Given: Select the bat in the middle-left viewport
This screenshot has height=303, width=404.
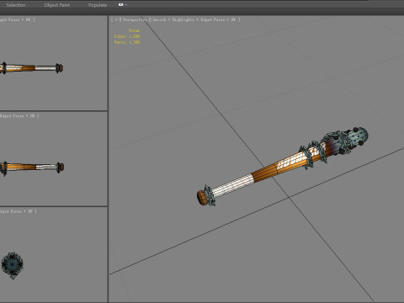Looking at the screenshot, I should pyautogui.click(x=32, y=167).
